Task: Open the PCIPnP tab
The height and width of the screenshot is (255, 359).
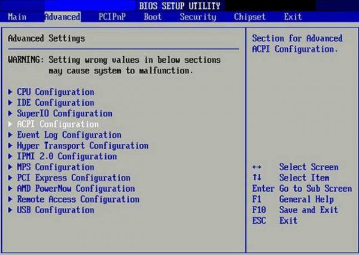Action: tap(113, 17)
